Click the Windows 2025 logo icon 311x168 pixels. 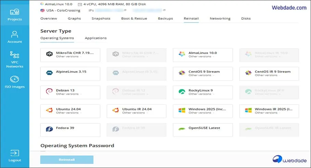pos(182,110)
